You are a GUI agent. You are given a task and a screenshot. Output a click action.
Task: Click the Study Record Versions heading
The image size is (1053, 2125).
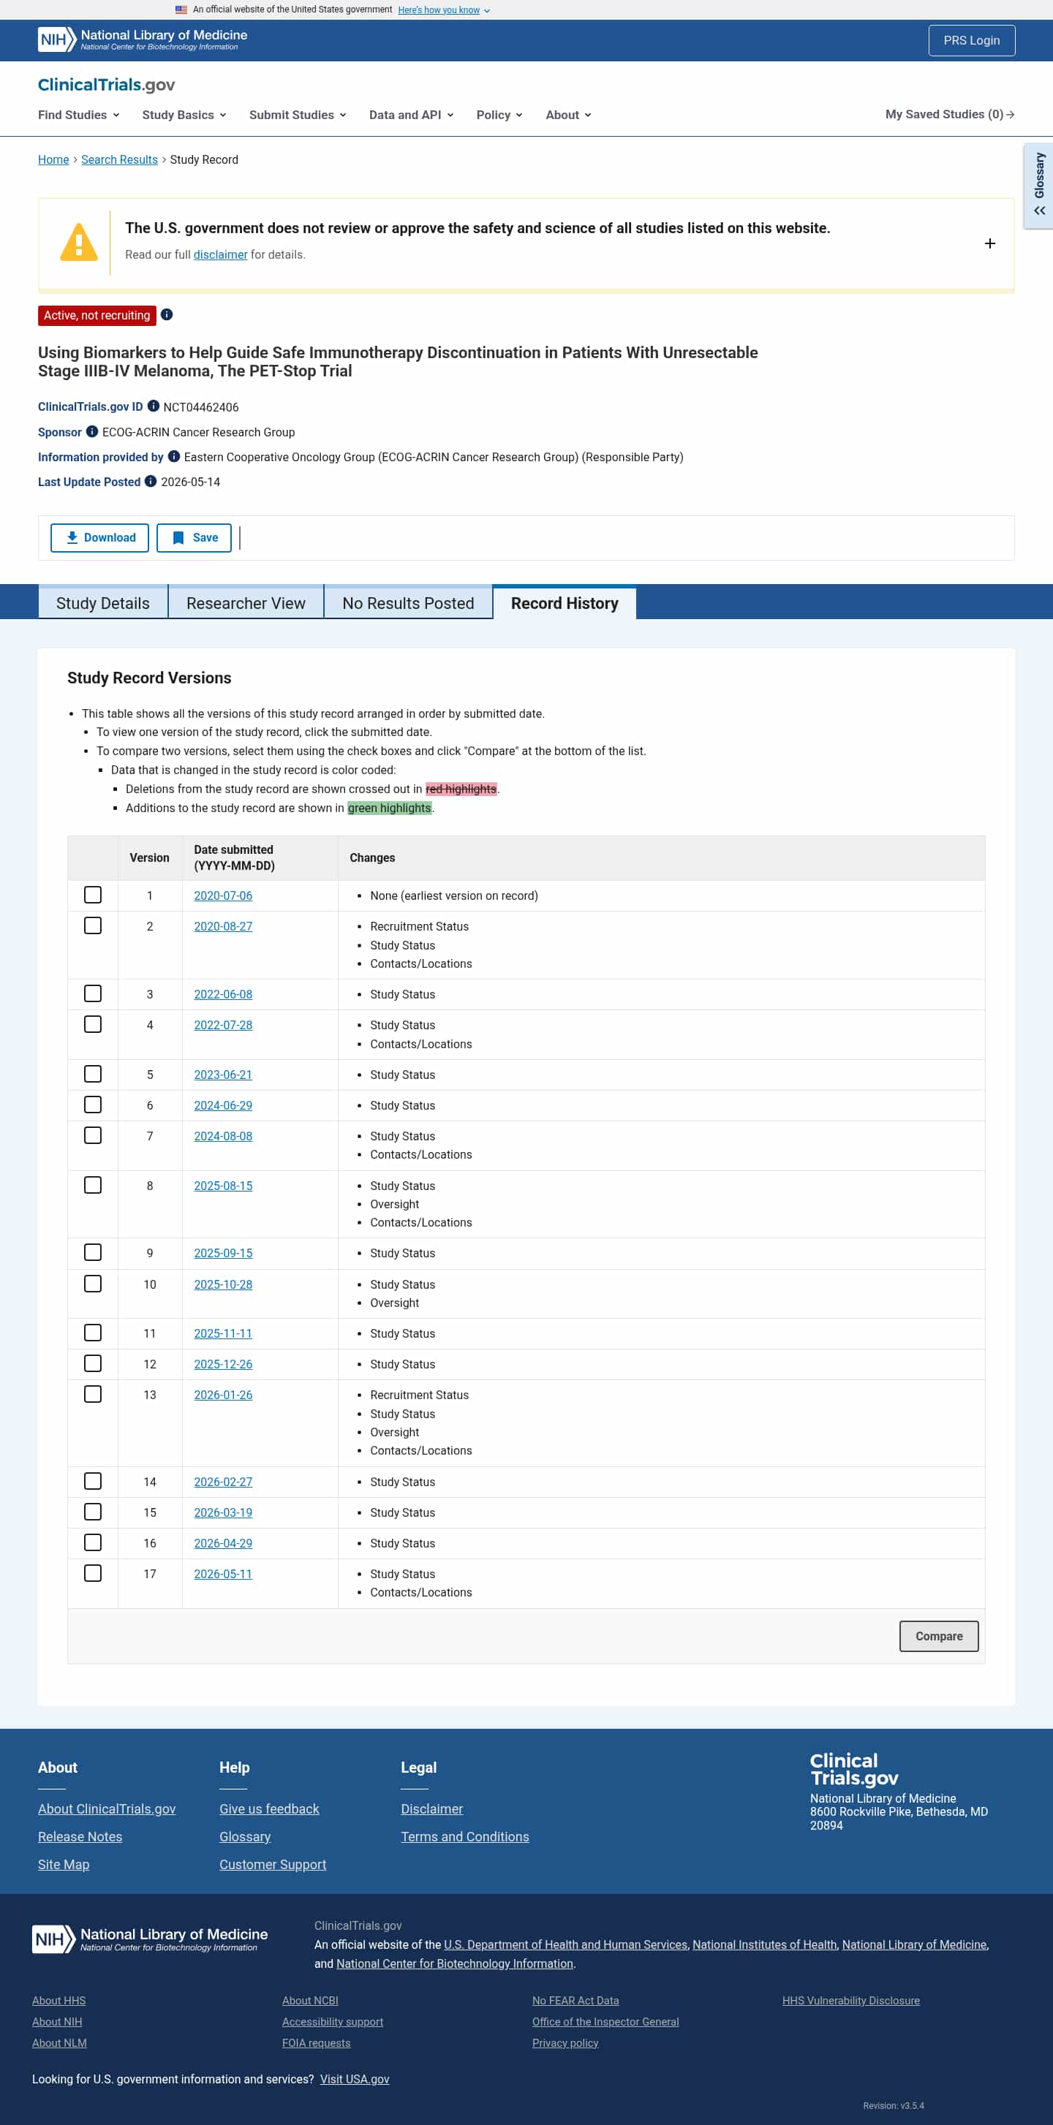click(149, 678)
